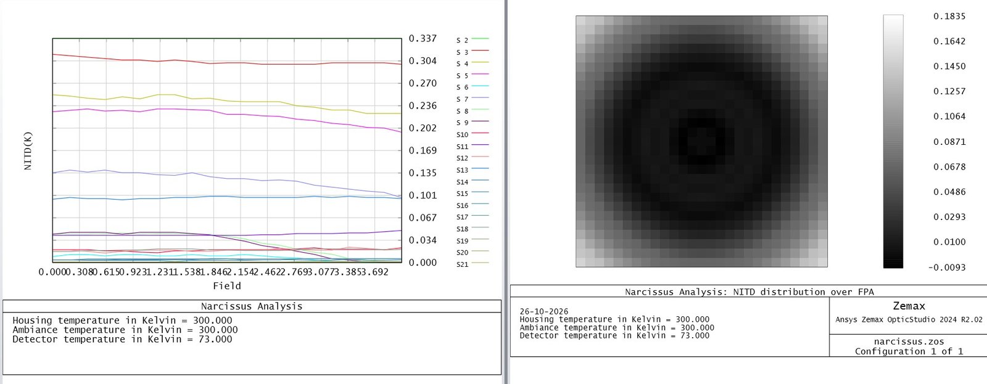Click Detector temperature line in the FPA panel
Screen dimensions: 987x384
click(x=614, y=336)
